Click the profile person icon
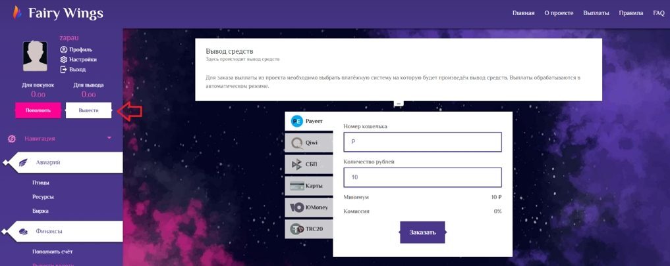 (x=64, y=49)
